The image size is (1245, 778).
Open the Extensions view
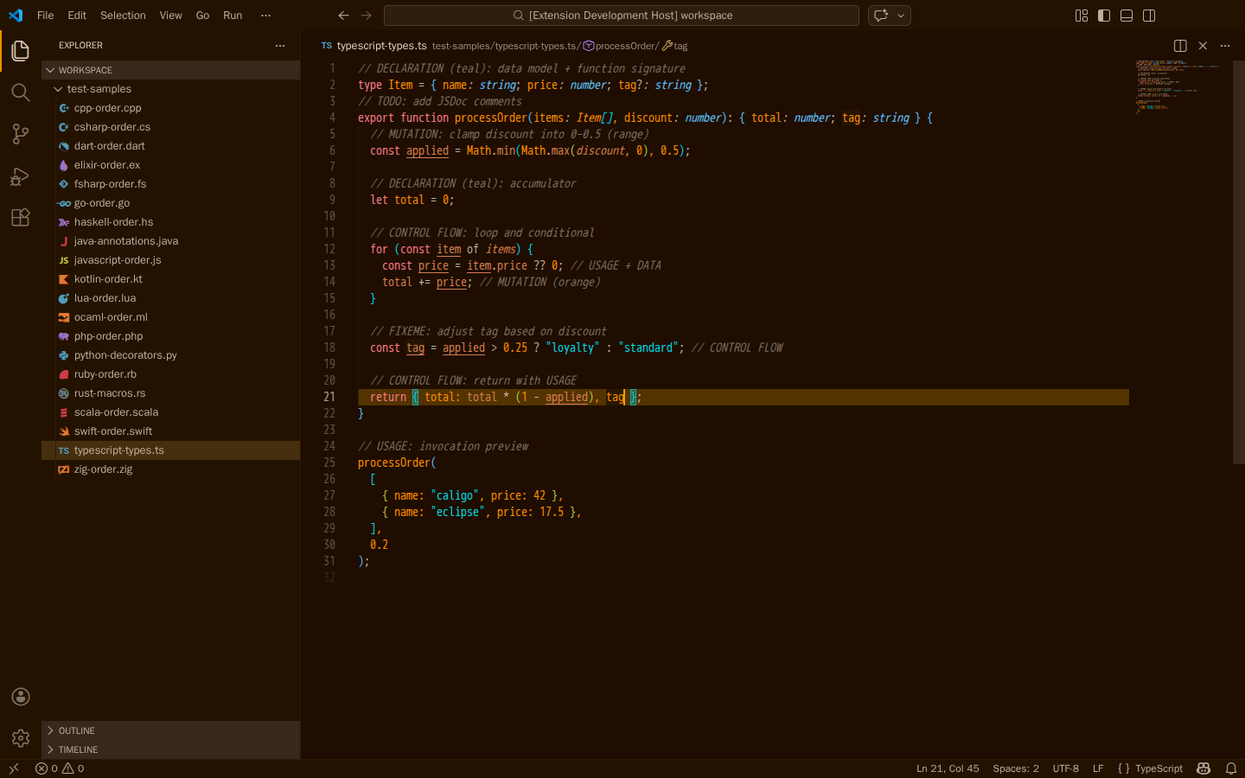point(21,218)
